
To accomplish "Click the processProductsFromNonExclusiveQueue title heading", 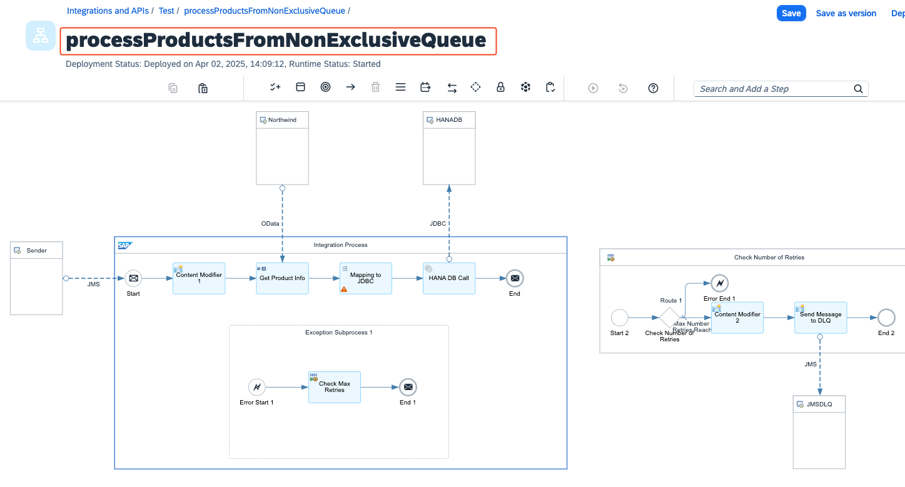I will [x=276, y=40].
